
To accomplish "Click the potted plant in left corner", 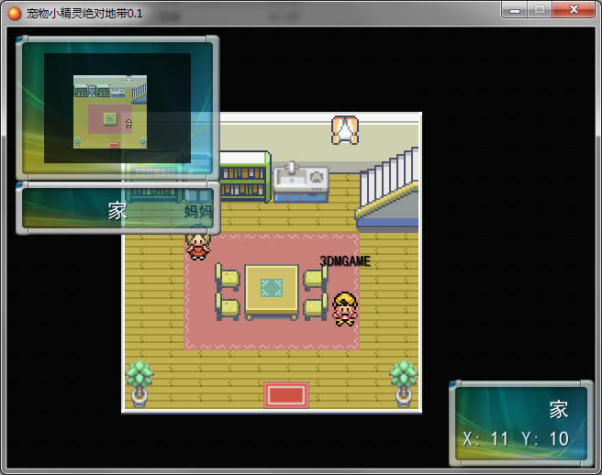I will 139,383.
